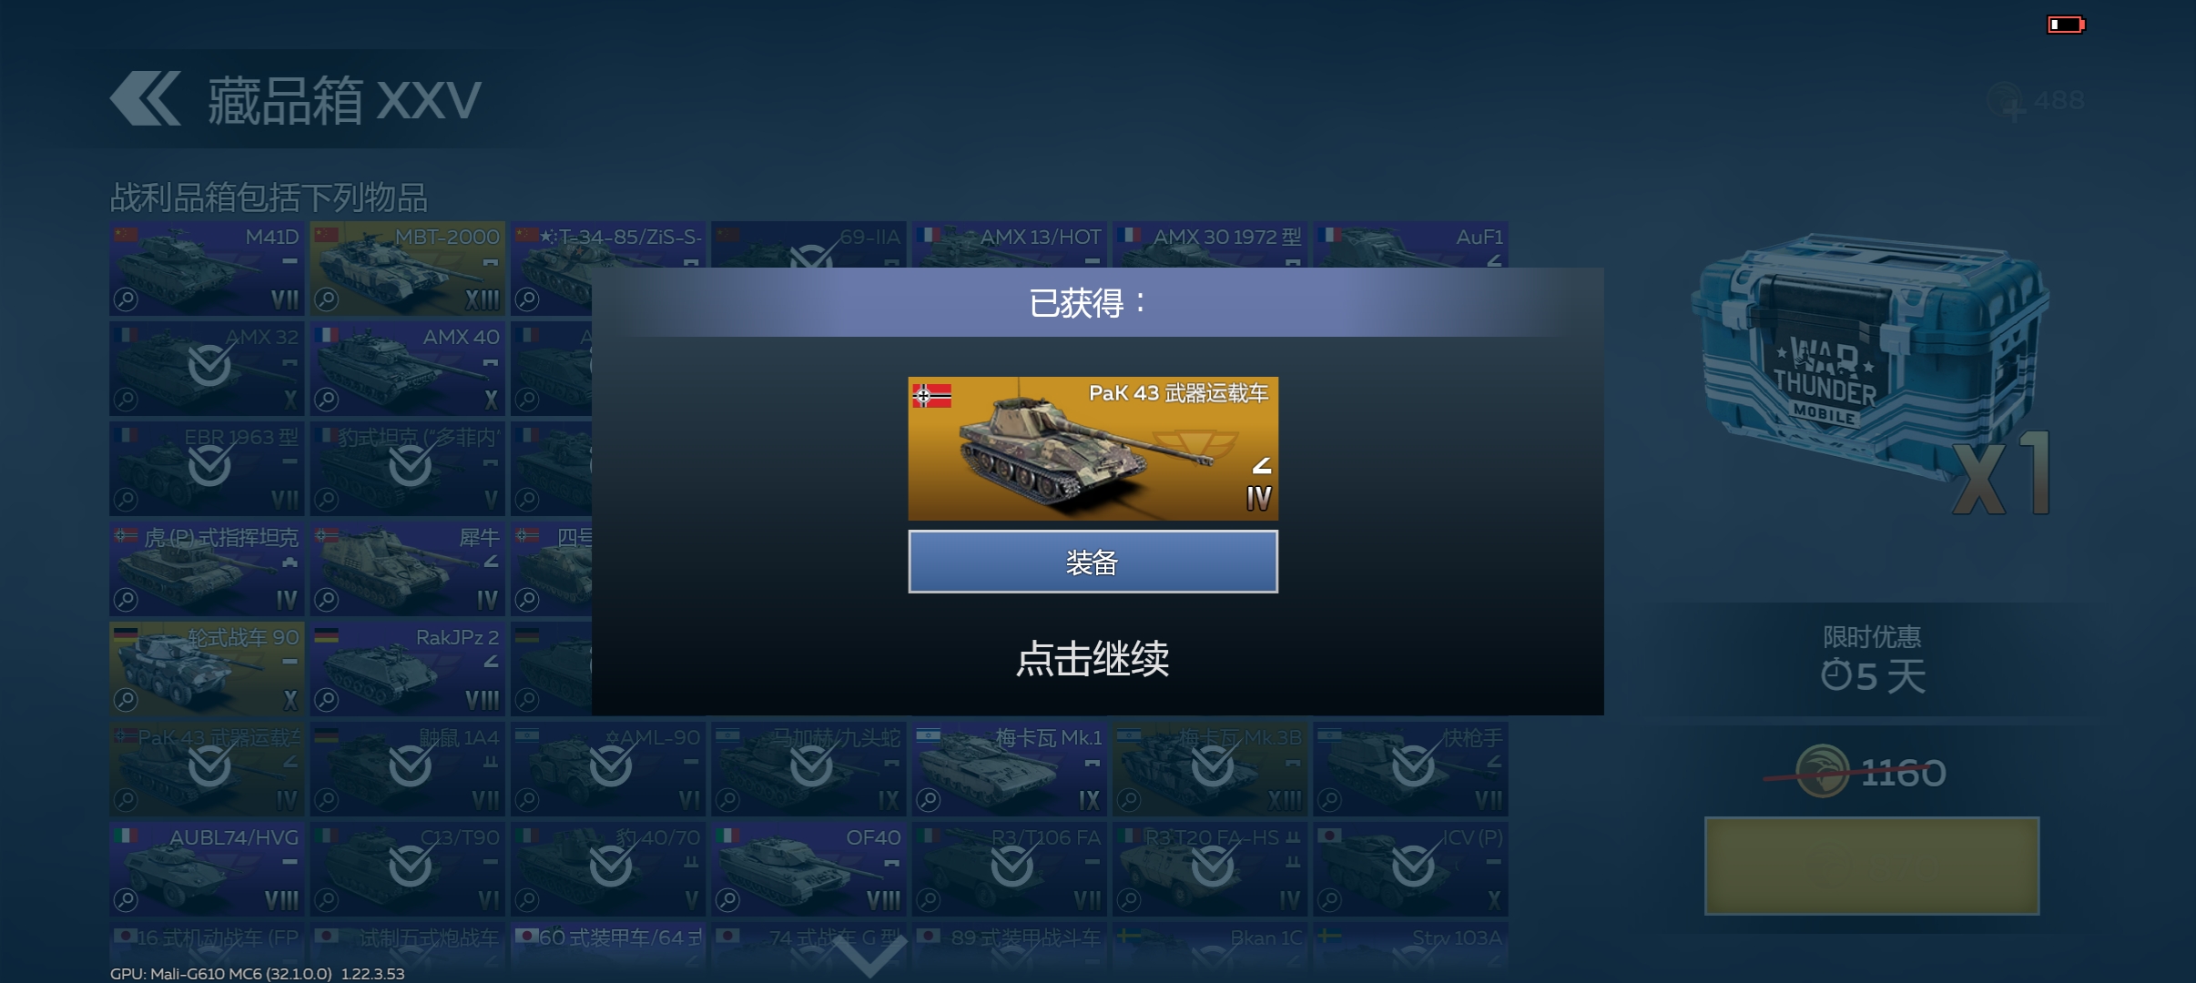Go back using the double-chevron arrow

pyautogui.click(x=145, y=98)
